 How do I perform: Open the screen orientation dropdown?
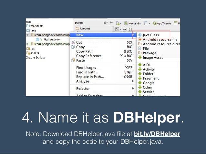click(147, 23)
